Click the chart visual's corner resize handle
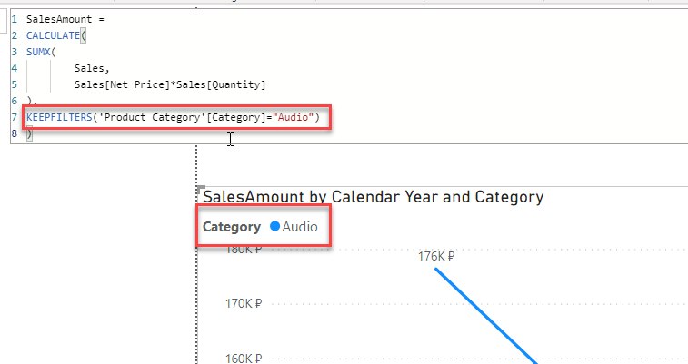688x364 pixels. (202, 189)
